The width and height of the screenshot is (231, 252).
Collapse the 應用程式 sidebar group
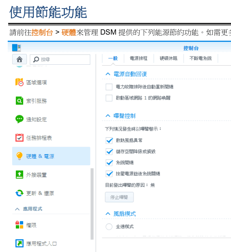[17, 209]
